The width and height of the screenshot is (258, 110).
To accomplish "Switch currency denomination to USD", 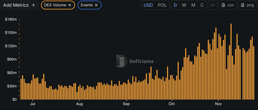I will pyautogui.click(x=148, y=5).
